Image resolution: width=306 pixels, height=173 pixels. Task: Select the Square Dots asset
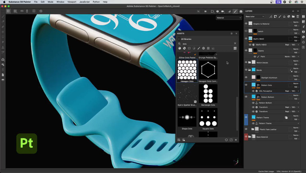point(208,119)
